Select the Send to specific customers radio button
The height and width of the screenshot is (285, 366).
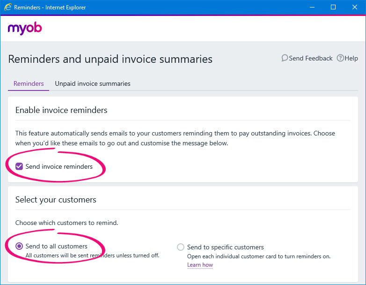coord(181,247)
